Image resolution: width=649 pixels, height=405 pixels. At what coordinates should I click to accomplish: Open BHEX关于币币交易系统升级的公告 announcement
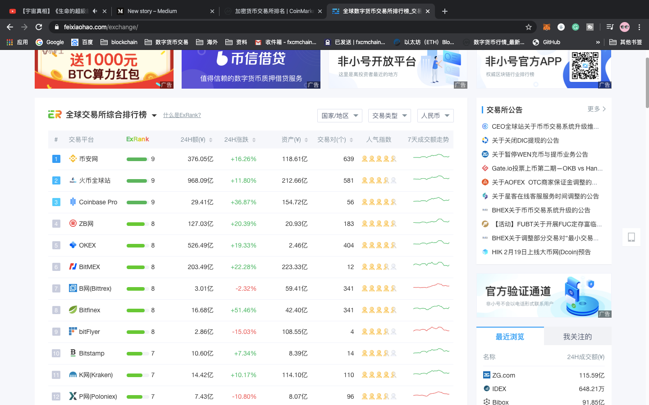coord(541,210)
